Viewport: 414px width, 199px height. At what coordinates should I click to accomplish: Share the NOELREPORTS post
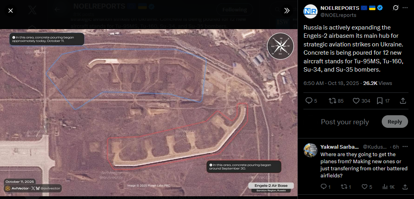403,101
